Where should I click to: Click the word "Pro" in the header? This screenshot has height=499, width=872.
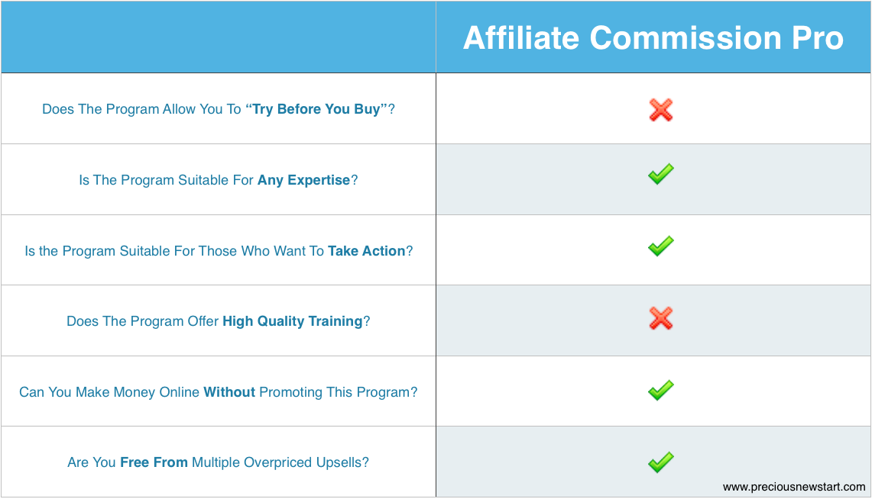click(818, 37)
